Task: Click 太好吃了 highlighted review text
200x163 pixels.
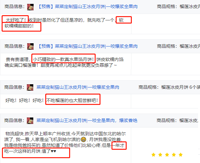Action: click(x=16, y=20)
